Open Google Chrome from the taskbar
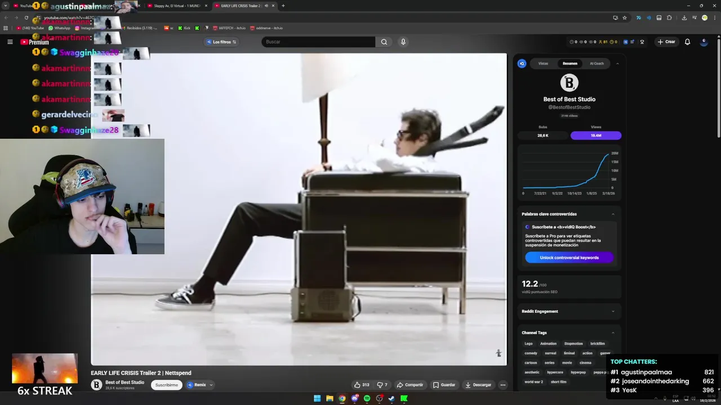 [342, 398]
